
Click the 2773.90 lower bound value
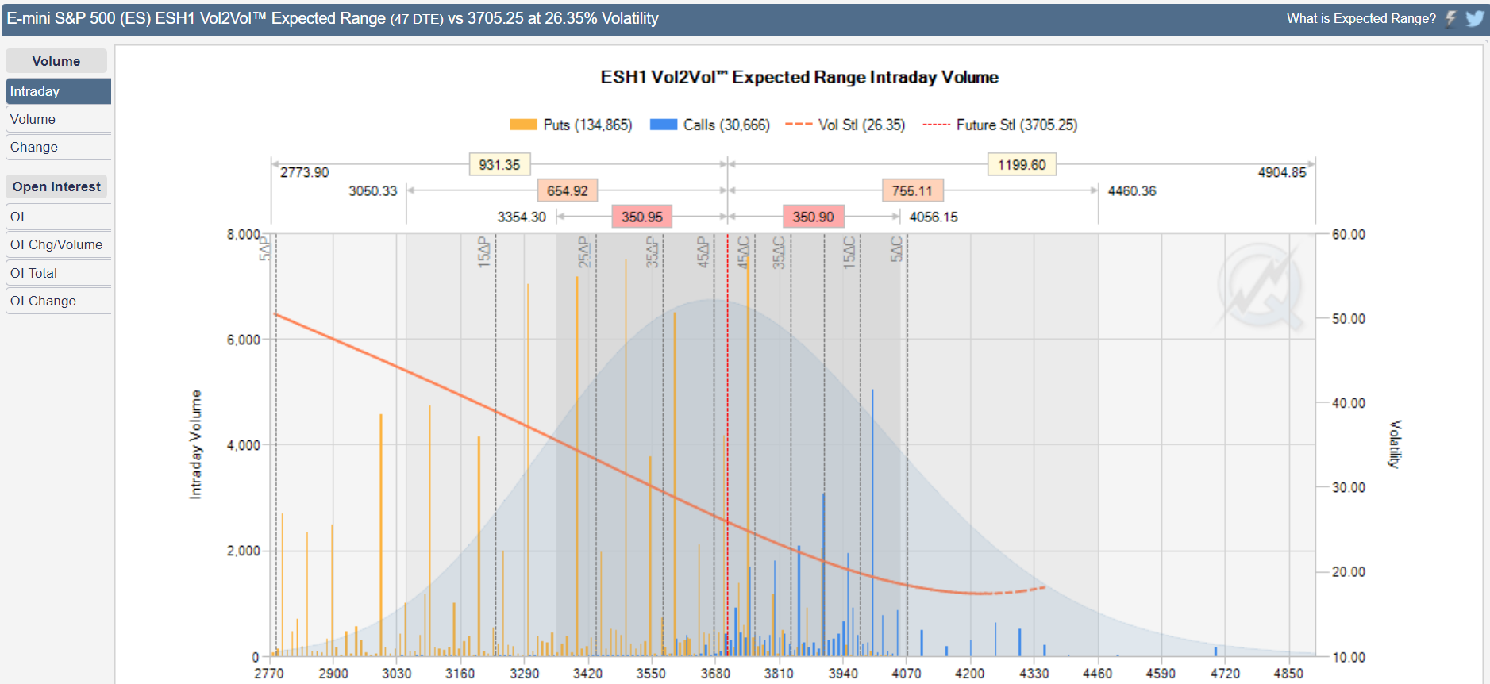[x=305, y=172]
